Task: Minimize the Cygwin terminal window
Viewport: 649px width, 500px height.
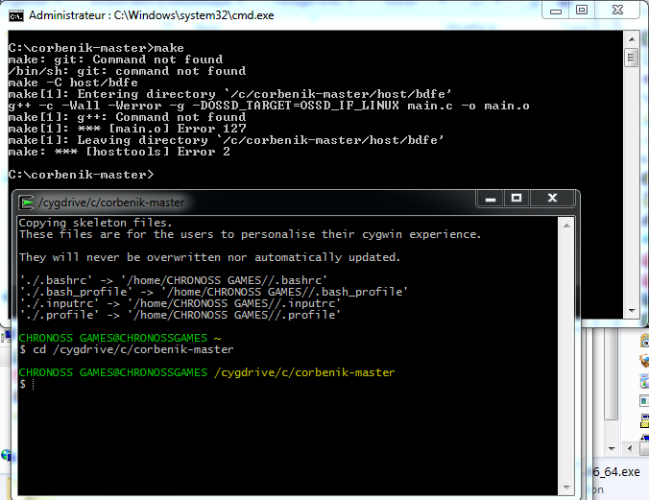Action: [x=491, y=199]
